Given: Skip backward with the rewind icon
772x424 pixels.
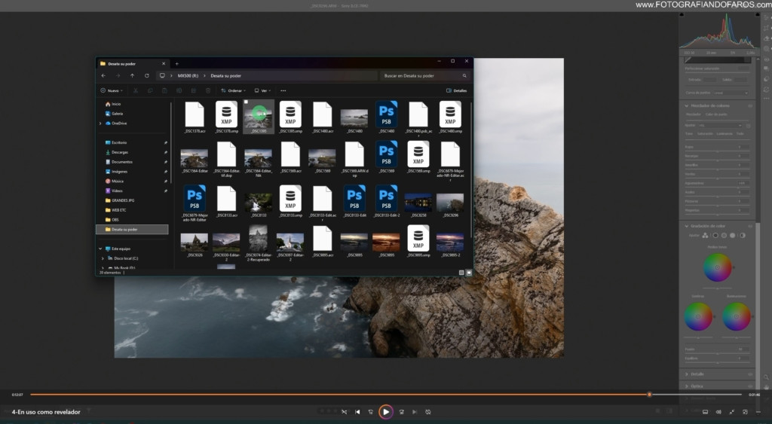Looking at the screenshot, I should coord(371,412).
